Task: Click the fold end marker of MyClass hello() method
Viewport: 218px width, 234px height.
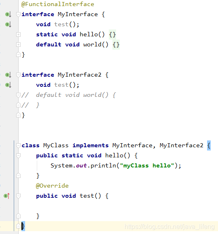Action: [18, 175]
